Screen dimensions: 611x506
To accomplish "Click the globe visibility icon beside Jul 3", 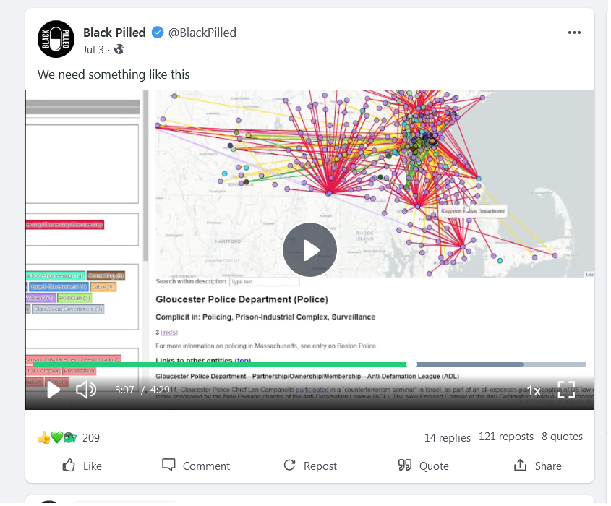I will tap(119, 49).
